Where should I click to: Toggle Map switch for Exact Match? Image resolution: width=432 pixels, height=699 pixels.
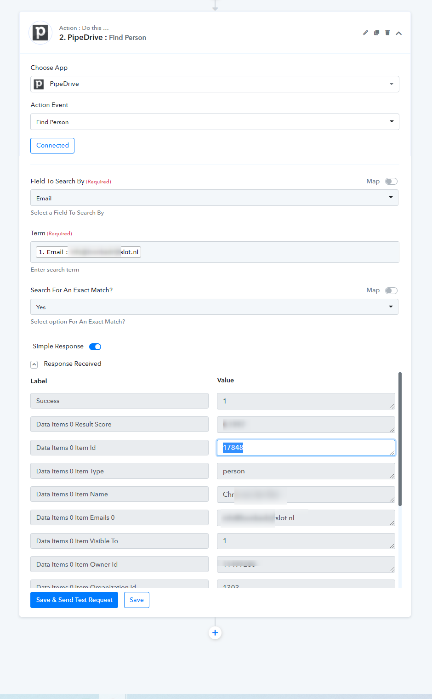point(392,290)
